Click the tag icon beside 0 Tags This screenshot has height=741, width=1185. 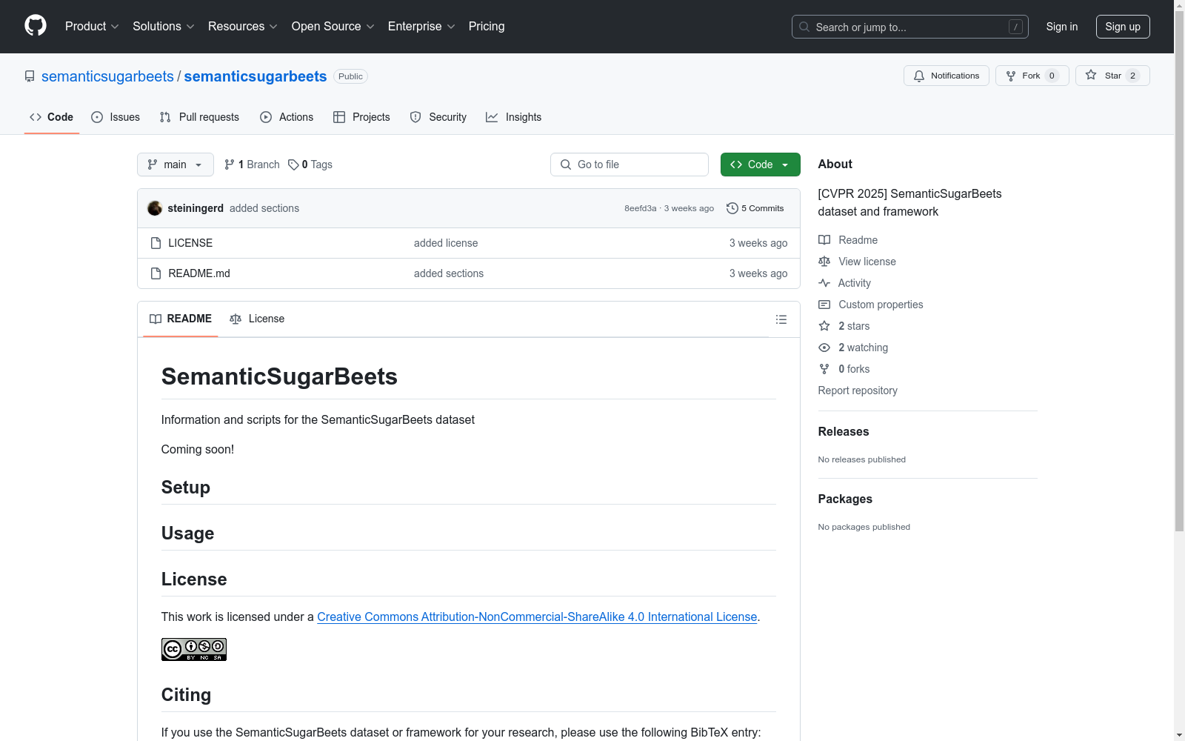pos(293,165)
